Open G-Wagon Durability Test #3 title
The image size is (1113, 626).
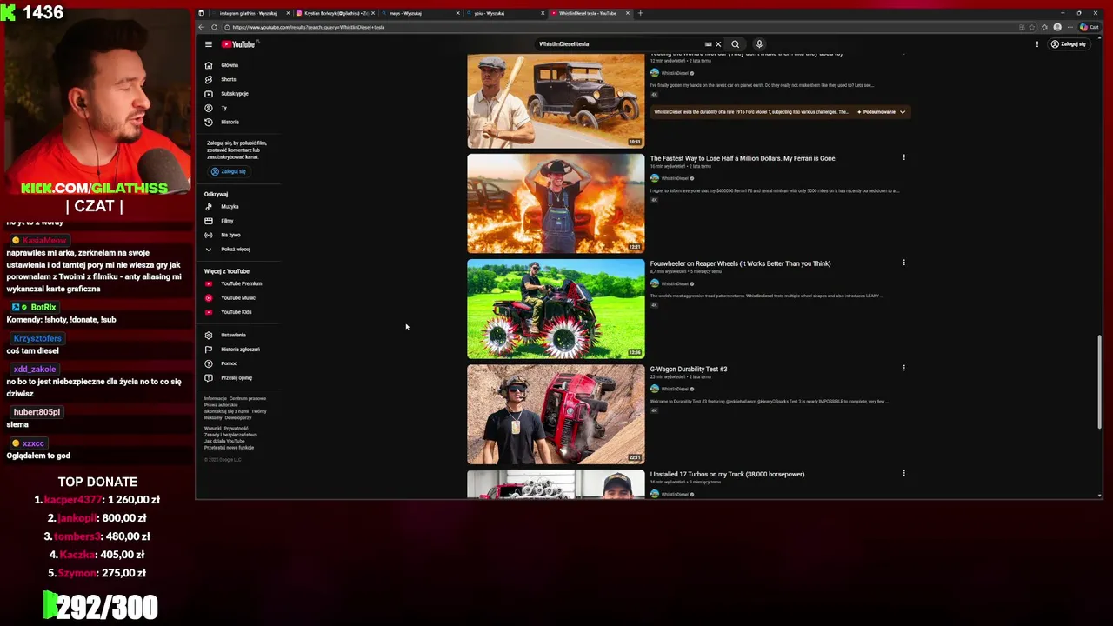[689, 369]
